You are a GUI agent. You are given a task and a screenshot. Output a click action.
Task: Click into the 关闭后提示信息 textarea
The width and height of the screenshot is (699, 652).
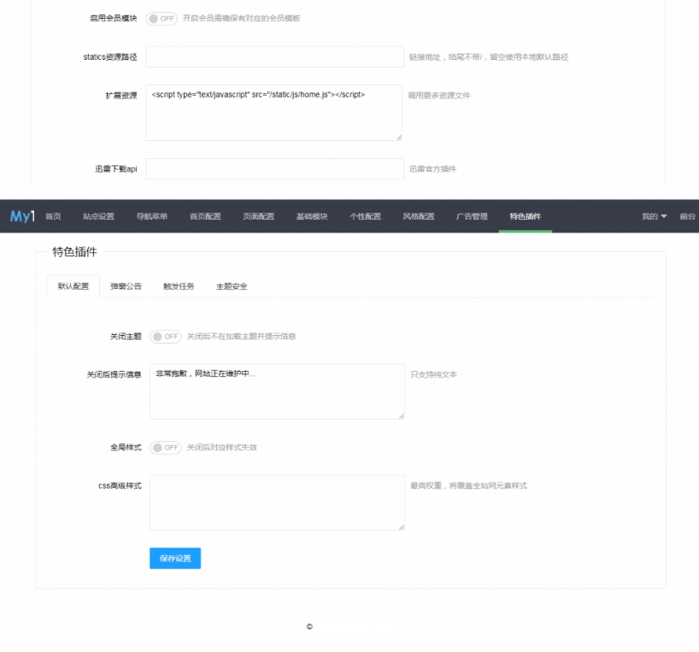(277, 391)
